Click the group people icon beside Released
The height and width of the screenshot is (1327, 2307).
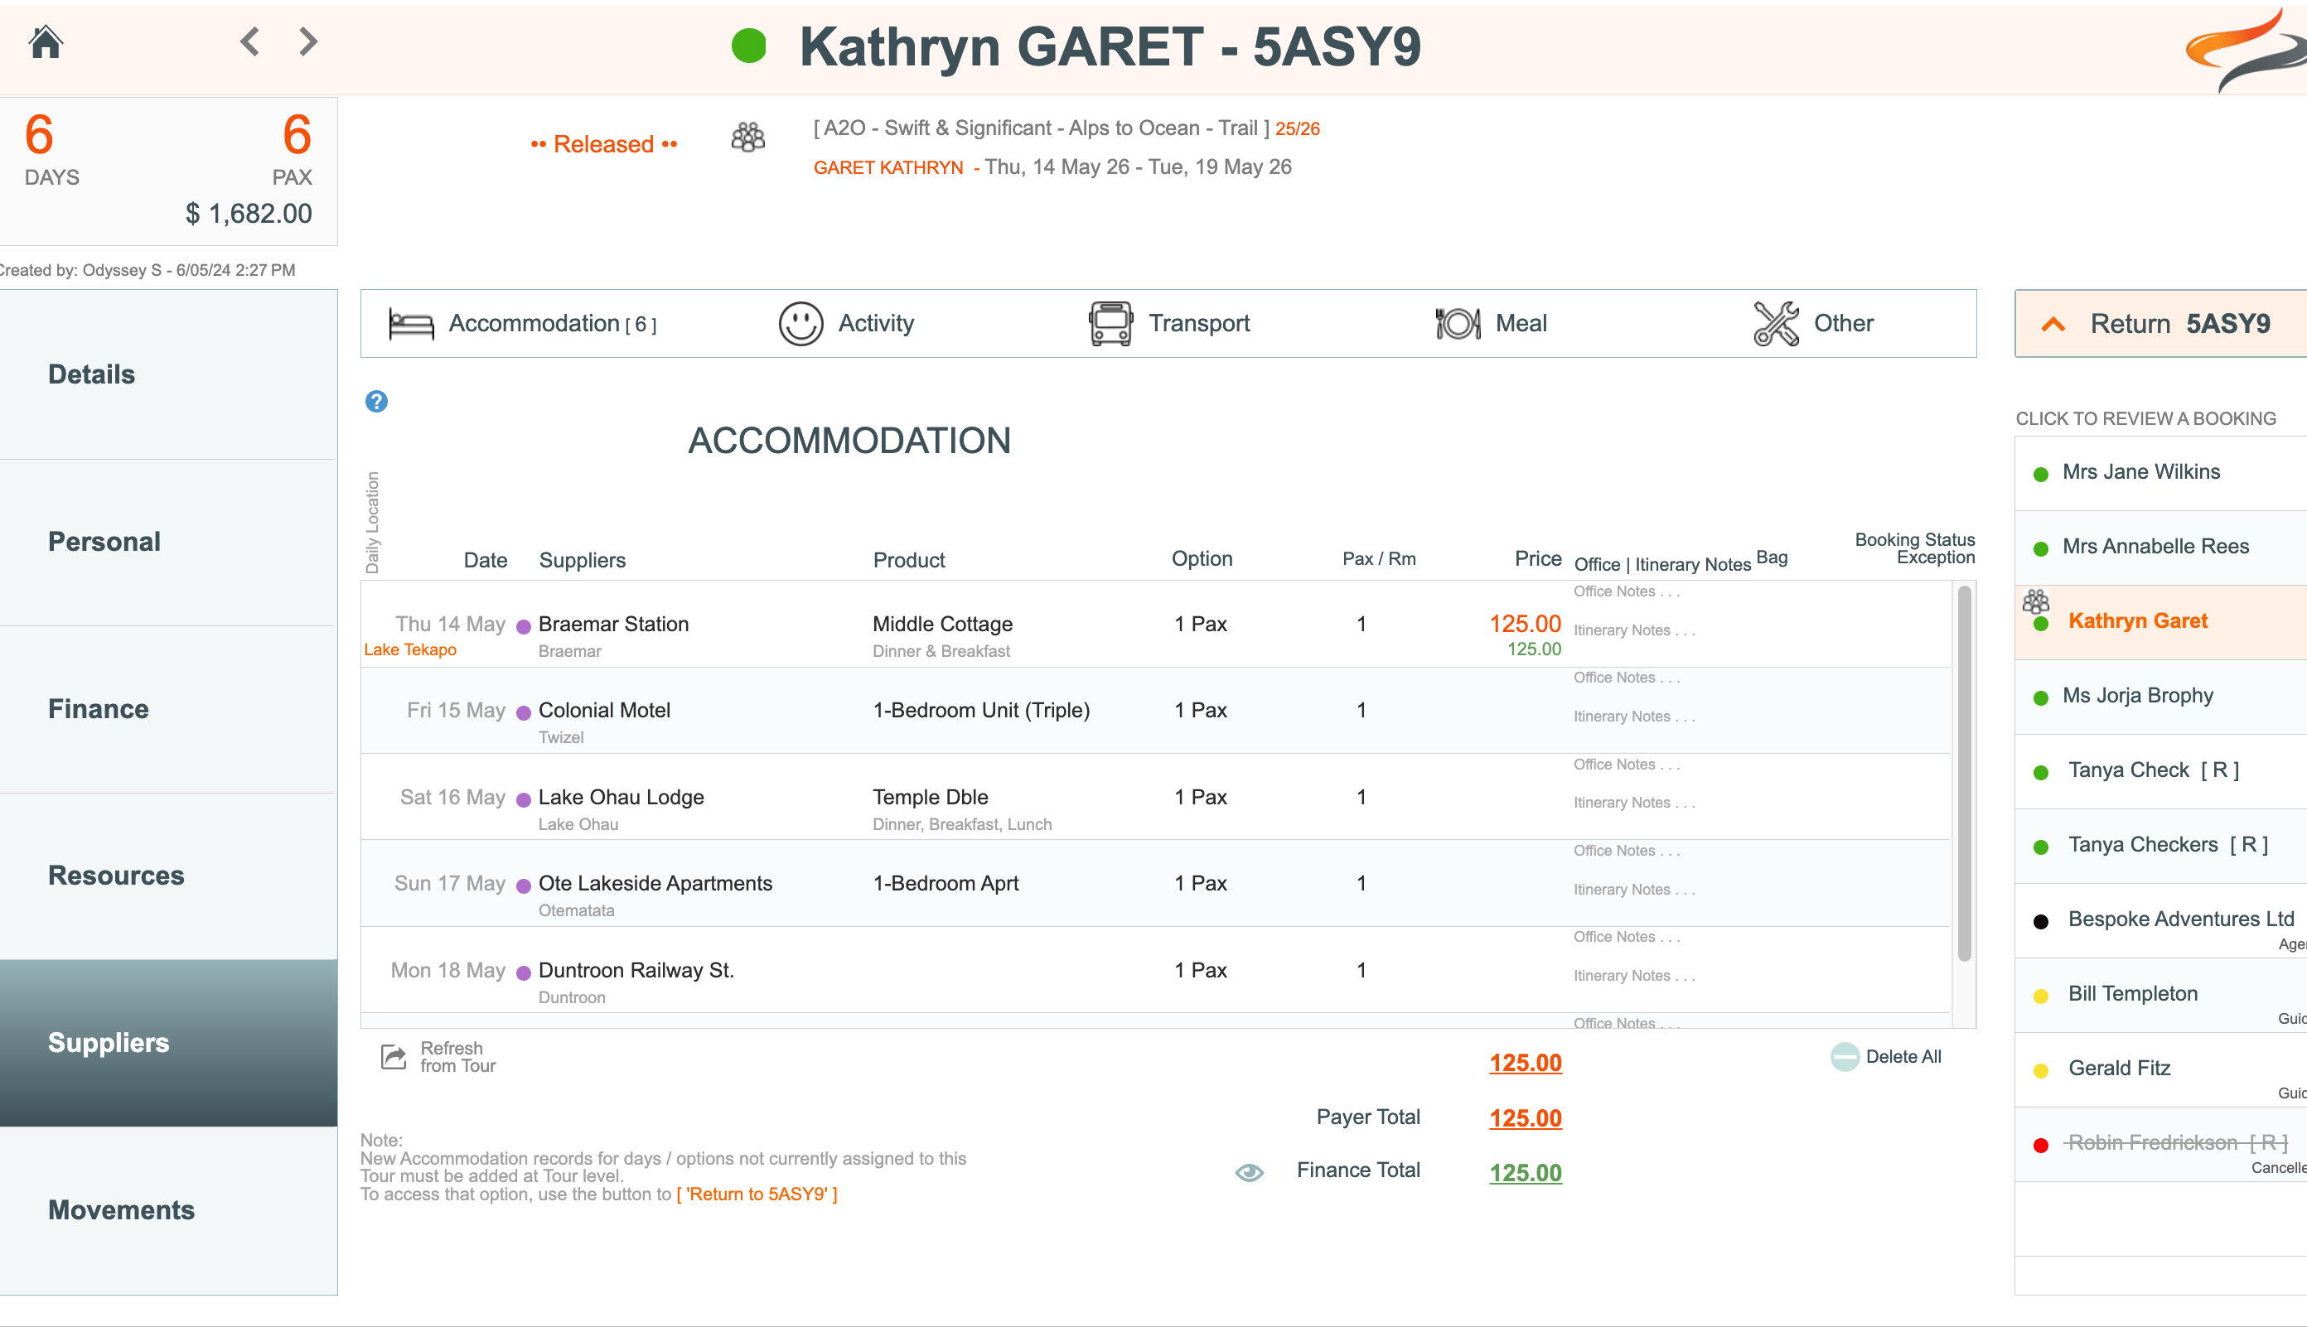(x=748, y=138)
